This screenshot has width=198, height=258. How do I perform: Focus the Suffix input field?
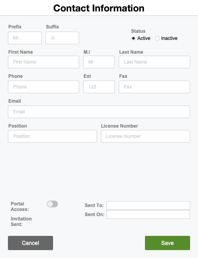coord(62,38)
